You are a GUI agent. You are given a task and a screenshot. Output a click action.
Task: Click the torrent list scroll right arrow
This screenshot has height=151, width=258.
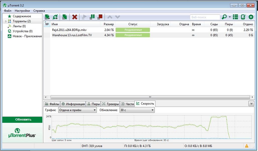pyautogui.click(x=252, y=97)
